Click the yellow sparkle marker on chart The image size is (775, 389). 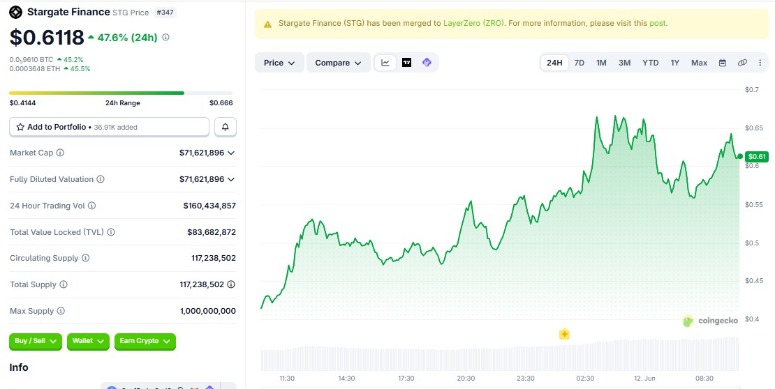[564, 334]
